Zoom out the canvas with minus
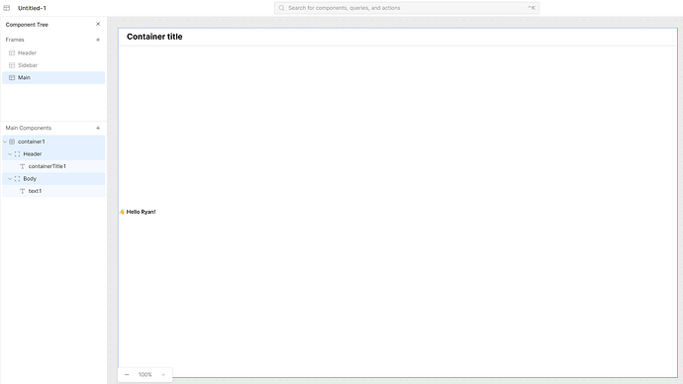Screen dimensions: 683x384 127,374
